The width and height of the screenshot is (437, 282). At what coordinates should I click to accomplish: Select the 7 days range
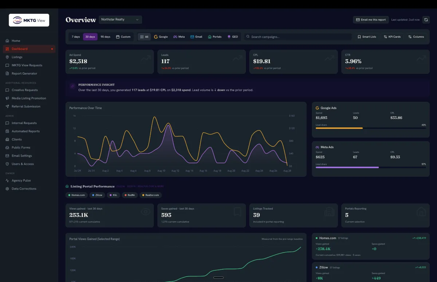(76, 37)
